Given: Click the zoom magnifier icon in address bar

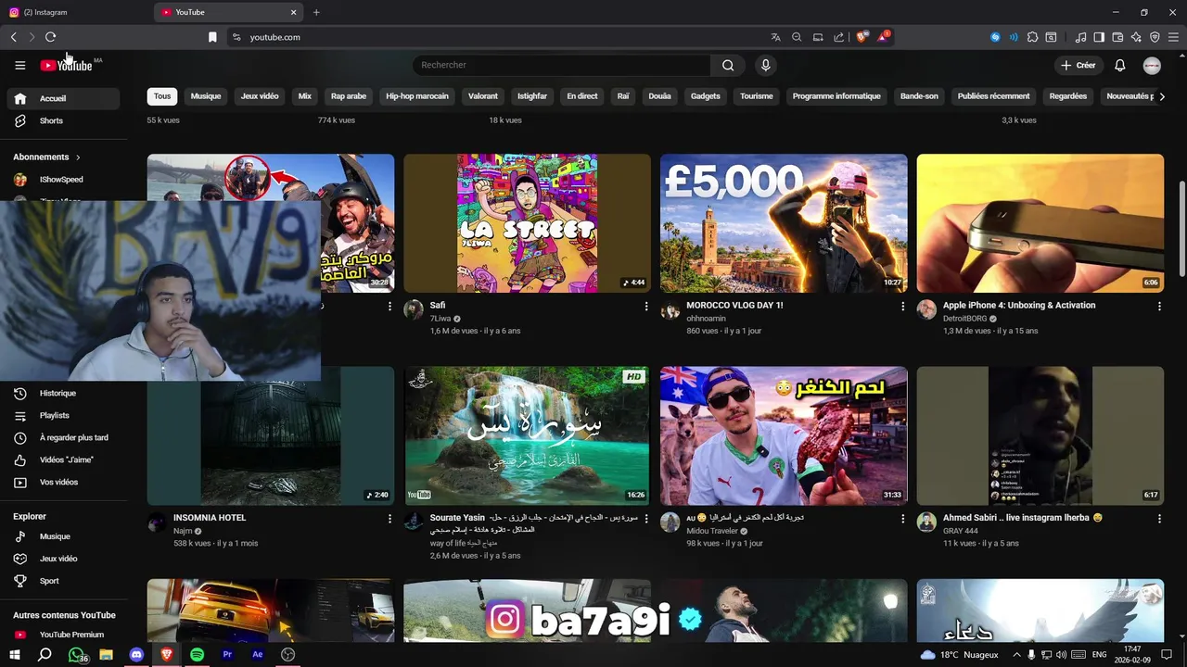Looking at the screenshot, I should (797, 37).
